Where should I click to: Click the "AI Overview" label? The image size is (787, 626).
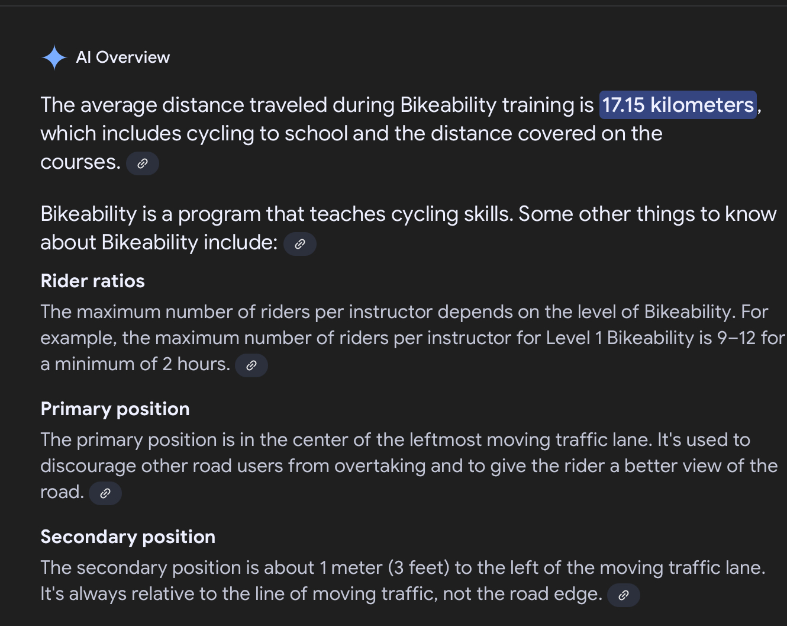coord(122,57)
